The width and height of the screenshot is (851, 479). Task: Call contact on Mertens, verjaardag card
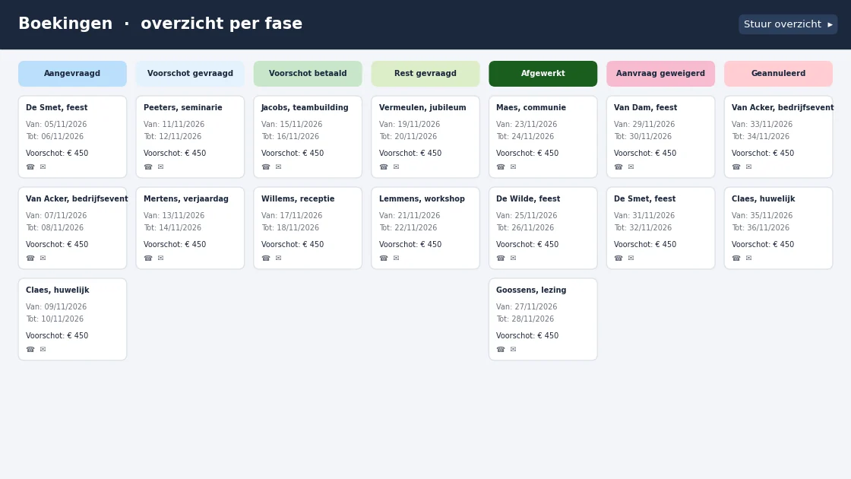(x=148, y=258)
